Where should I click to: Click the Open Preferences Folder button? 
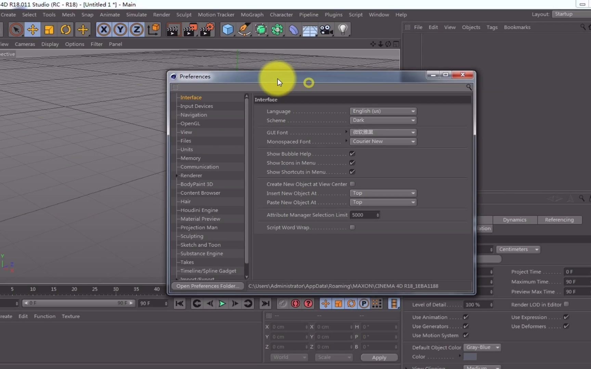[208, 286]
